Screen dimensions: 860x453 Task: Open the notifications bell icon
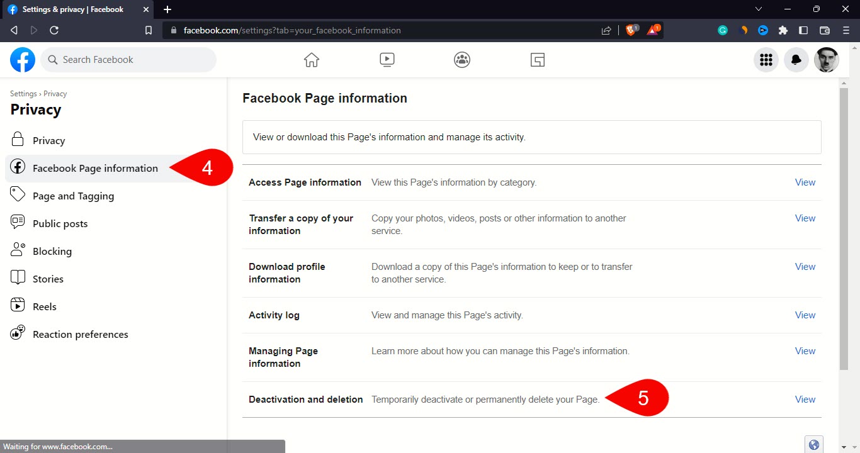796,60
